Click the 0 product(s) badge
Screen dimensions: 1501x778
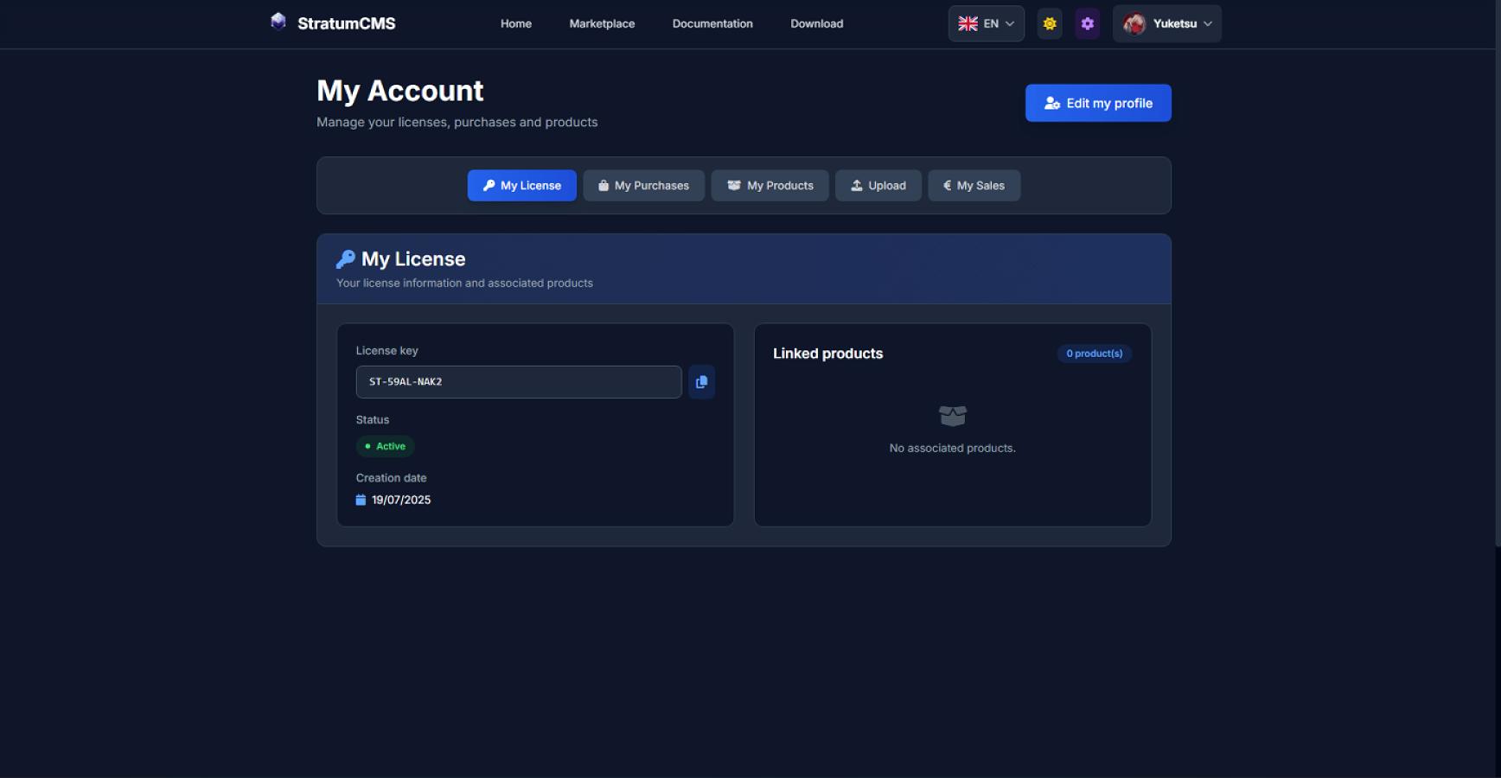tap(1094, 354)
